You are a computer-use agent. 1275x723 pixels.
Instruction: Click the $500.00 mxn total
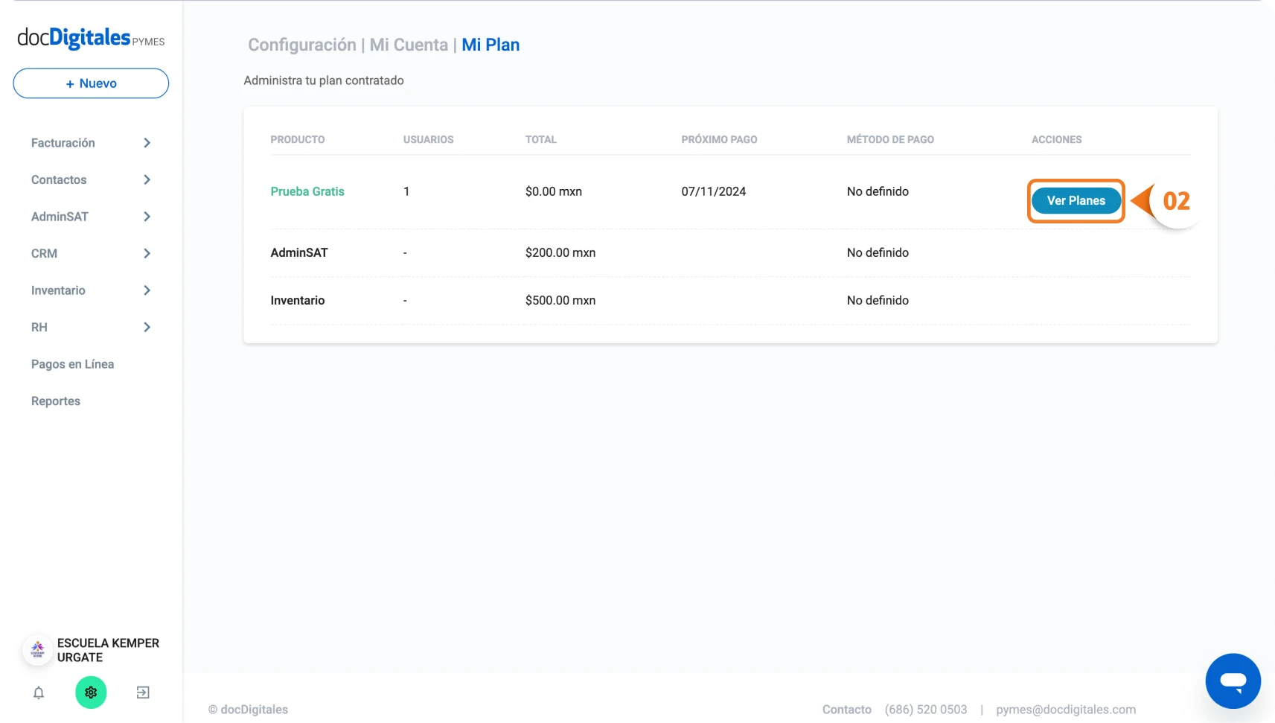560,300
